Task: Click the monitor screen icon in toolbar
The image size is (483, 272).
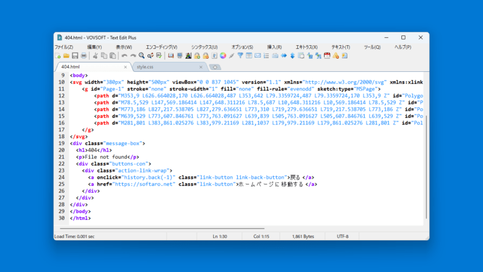Action: tap(180, 56)
